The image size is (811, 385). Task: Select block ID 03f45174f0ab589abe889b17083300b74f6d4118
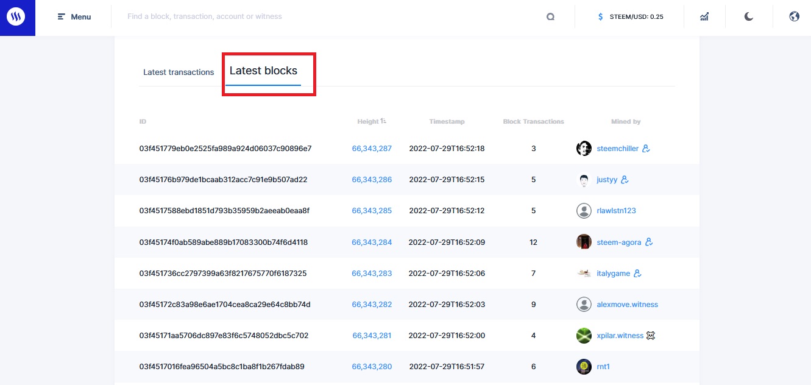[x=224, y=242]
